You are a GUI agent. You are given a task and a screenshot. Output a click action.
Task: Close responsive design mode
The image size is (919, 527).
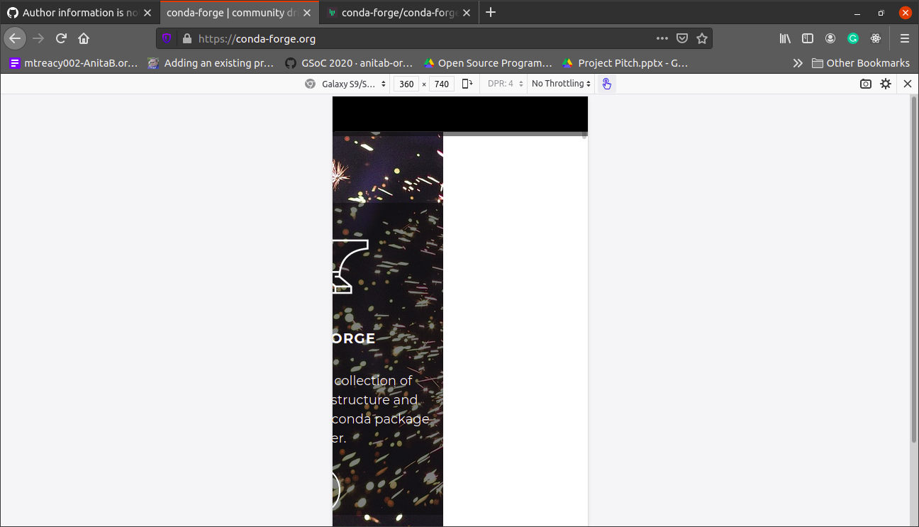point(907,84)
